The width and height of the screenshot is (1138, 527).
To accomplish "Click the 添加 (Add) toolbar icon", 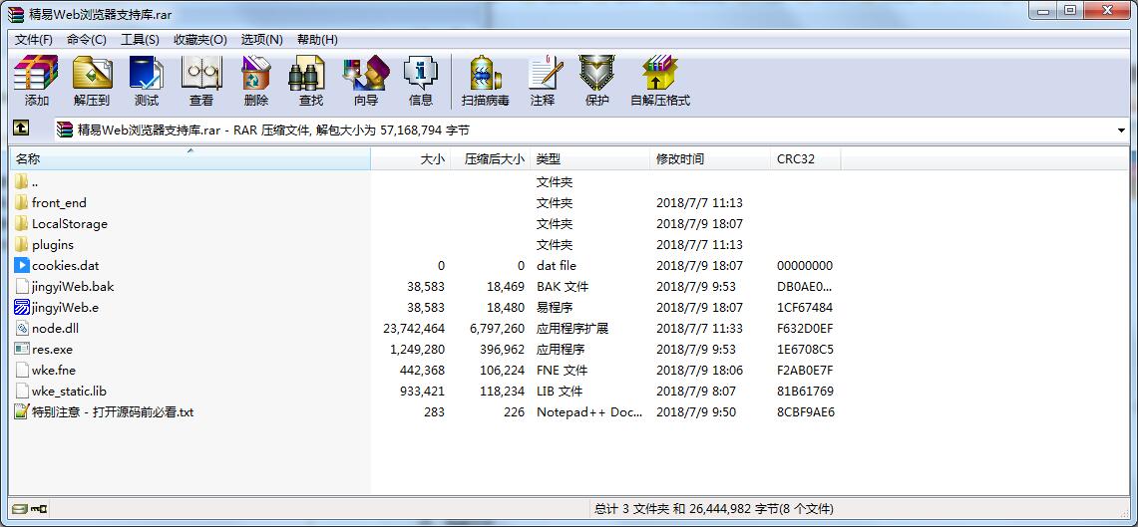I will [36, 73].
